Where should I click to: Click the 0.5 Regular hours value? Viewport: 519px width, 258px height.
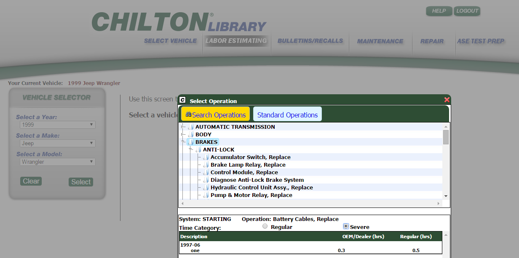pyautogui.click(x=416, y=250)
